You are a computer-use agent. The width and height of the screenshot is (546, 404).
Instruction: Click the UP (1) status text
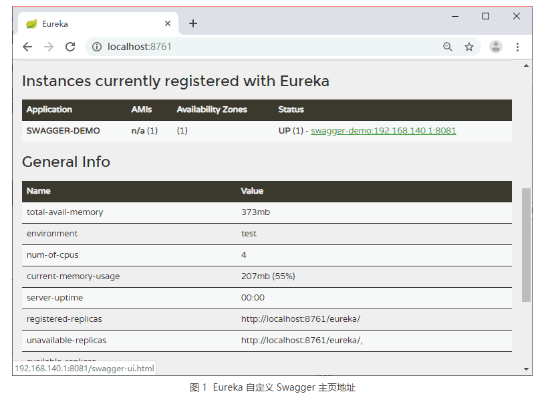click(x=291, y=130)
